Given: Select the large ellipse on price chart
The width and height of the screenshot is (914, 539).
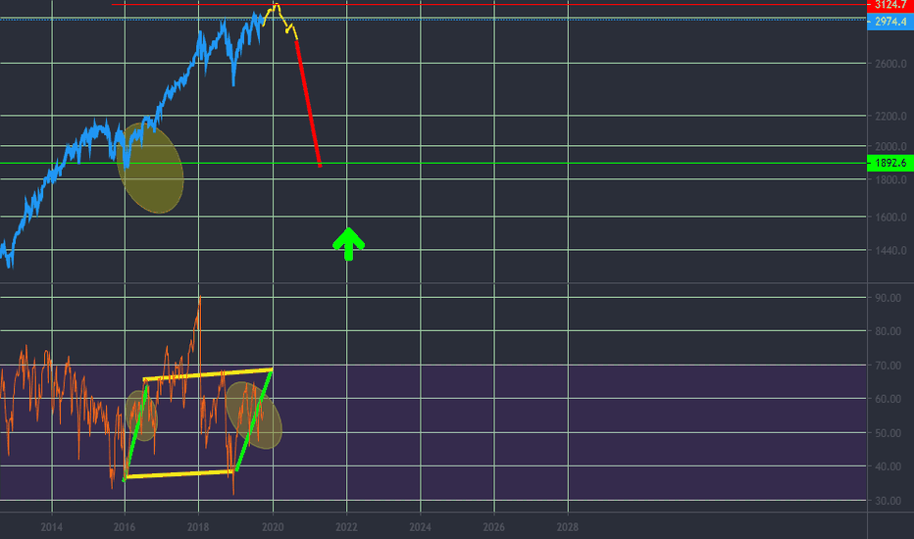Looking at the screenshot, I should [150, 168].
